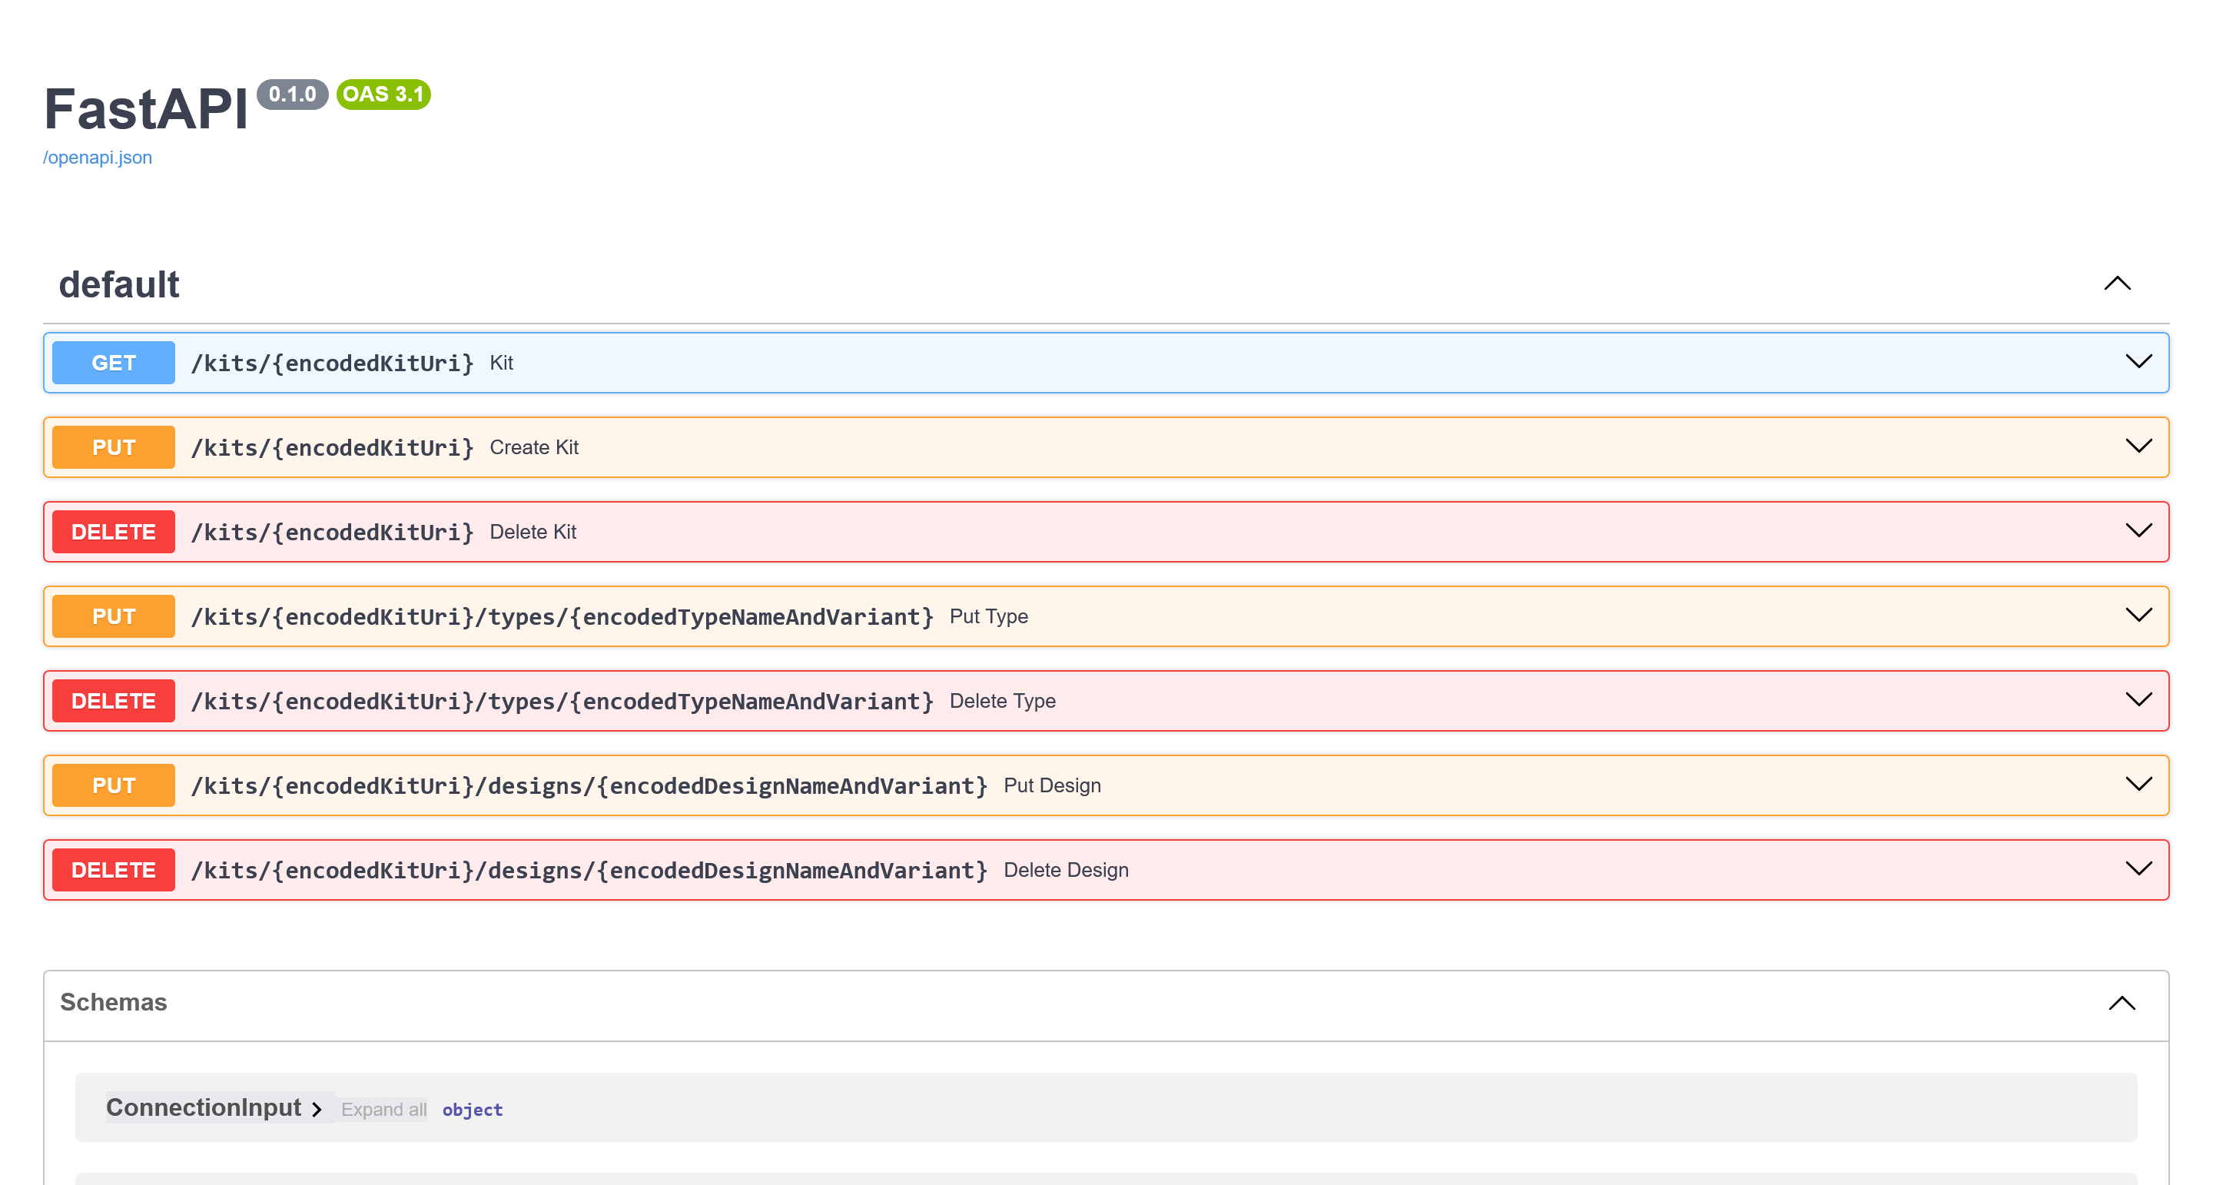Expand Delete Design endpoint chevron

click(x=2138, y=869)
